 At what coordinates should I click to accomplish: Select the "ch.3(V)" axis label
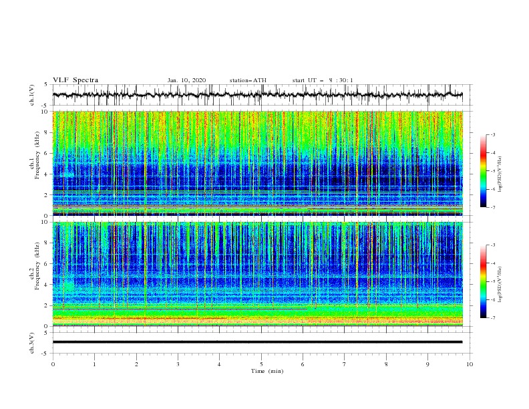point(32,343)
